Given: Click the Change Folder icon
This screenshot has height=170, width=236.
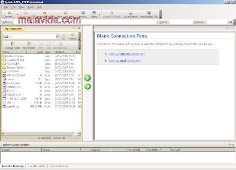Looking at the screenshot, I should coord(12,44).
